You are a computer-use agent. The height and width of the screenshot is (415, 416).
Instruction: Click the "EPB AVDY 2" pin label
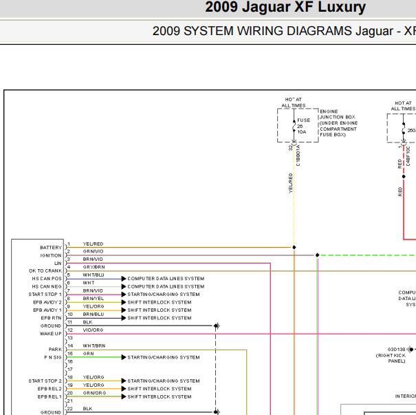(47, 302)
